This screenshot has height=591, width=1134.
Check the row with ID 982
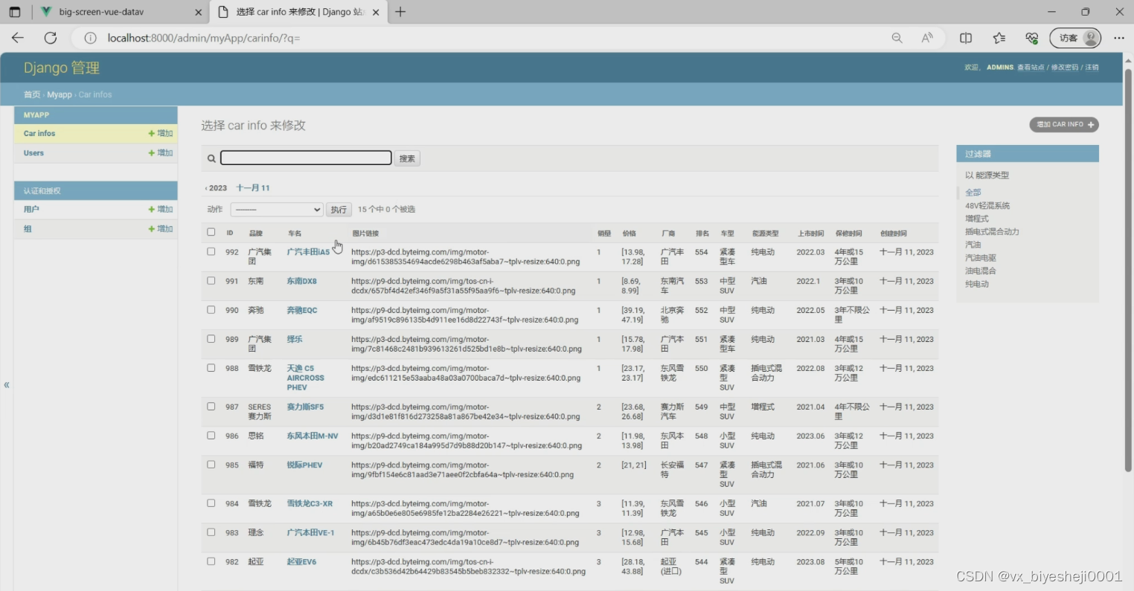point(211,561)
